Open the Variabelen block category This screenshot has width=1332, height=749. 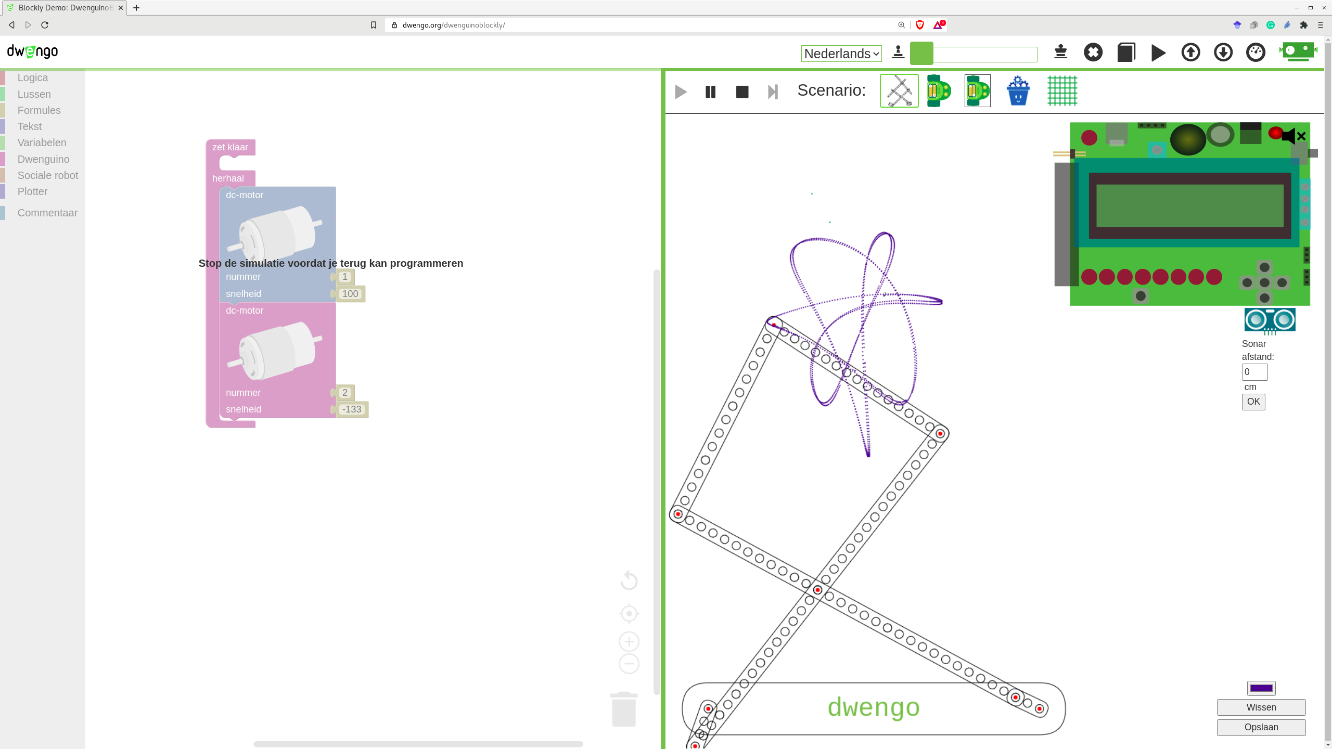[x=42, y=143]
